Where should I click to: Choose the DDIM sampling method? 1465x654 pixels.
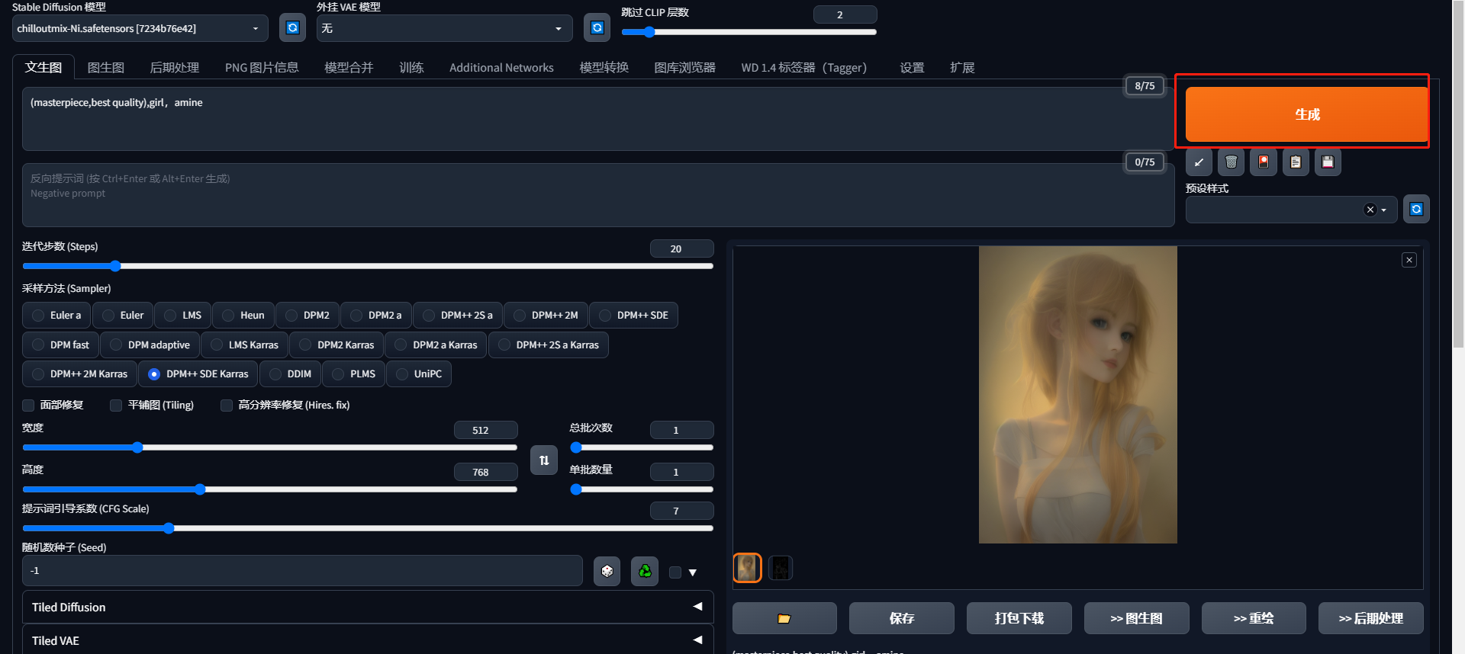[290, 374]
